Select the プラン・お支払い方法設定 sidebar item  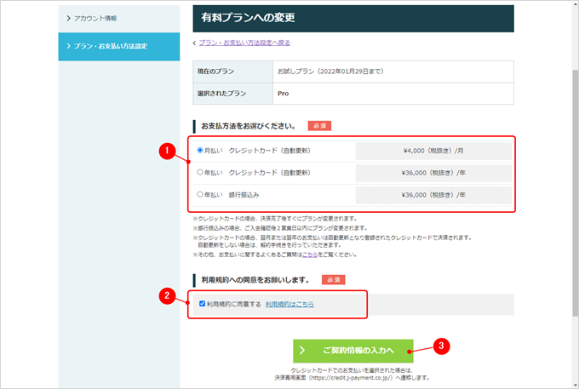119,47
